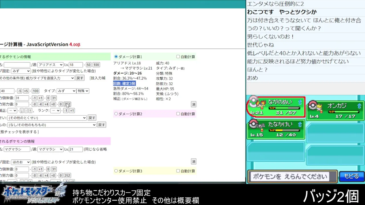Click the attacker EV input field
Screen dimensions: 365x205
coord(22,104)
